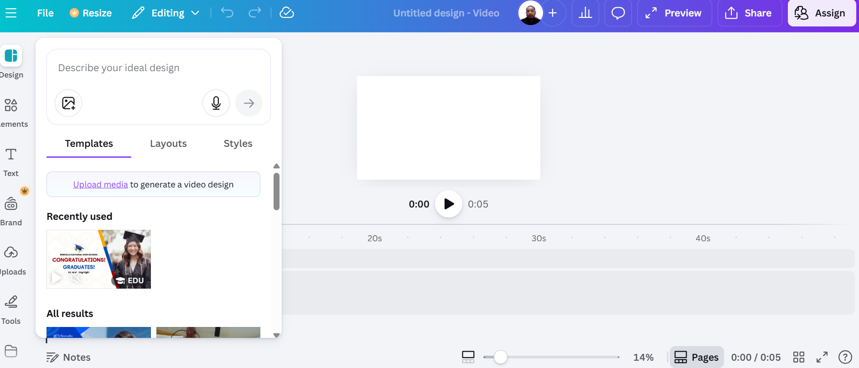
Task: Enter fullscreen with the expand icon
Action: coord(822,357)
